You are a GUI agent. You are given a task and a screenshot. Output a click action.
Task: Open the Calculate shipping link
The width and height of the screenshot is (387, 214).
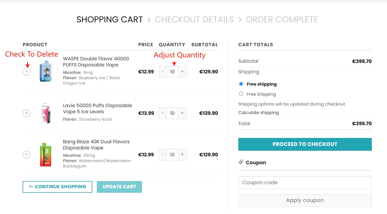click(x=258, y=113)
